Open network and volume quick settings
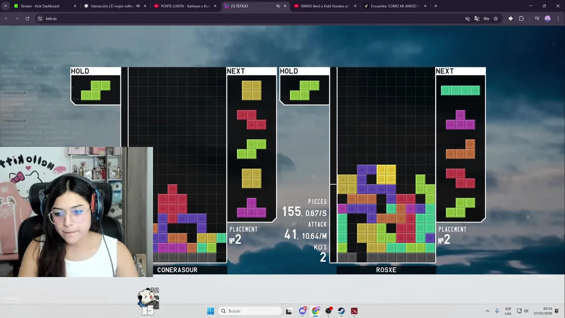Viewport: 565px width, 318px height. point(523,311)
